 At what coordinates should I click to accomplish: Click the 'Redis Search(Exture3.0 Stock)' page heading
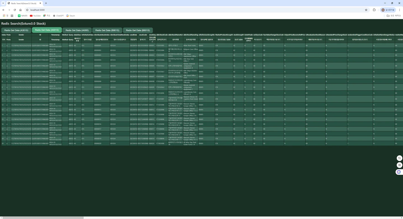point(23,24)
